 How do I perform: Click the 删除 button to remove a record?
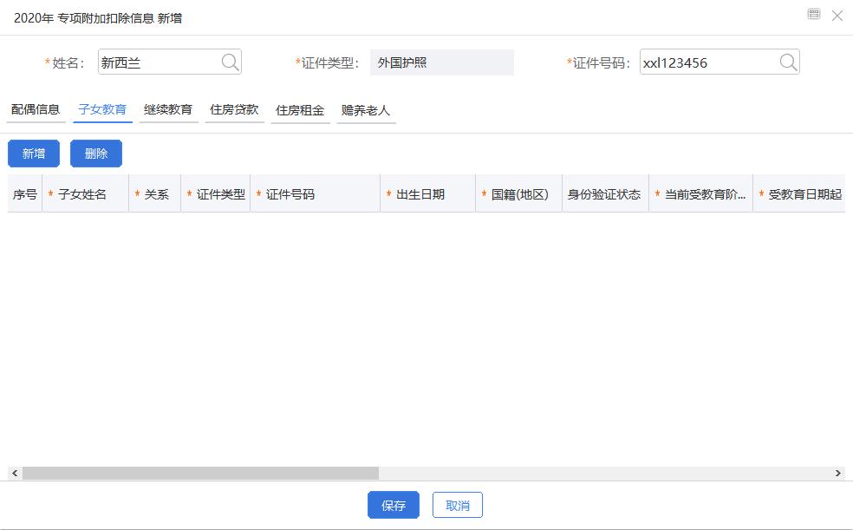click(95, 154)
